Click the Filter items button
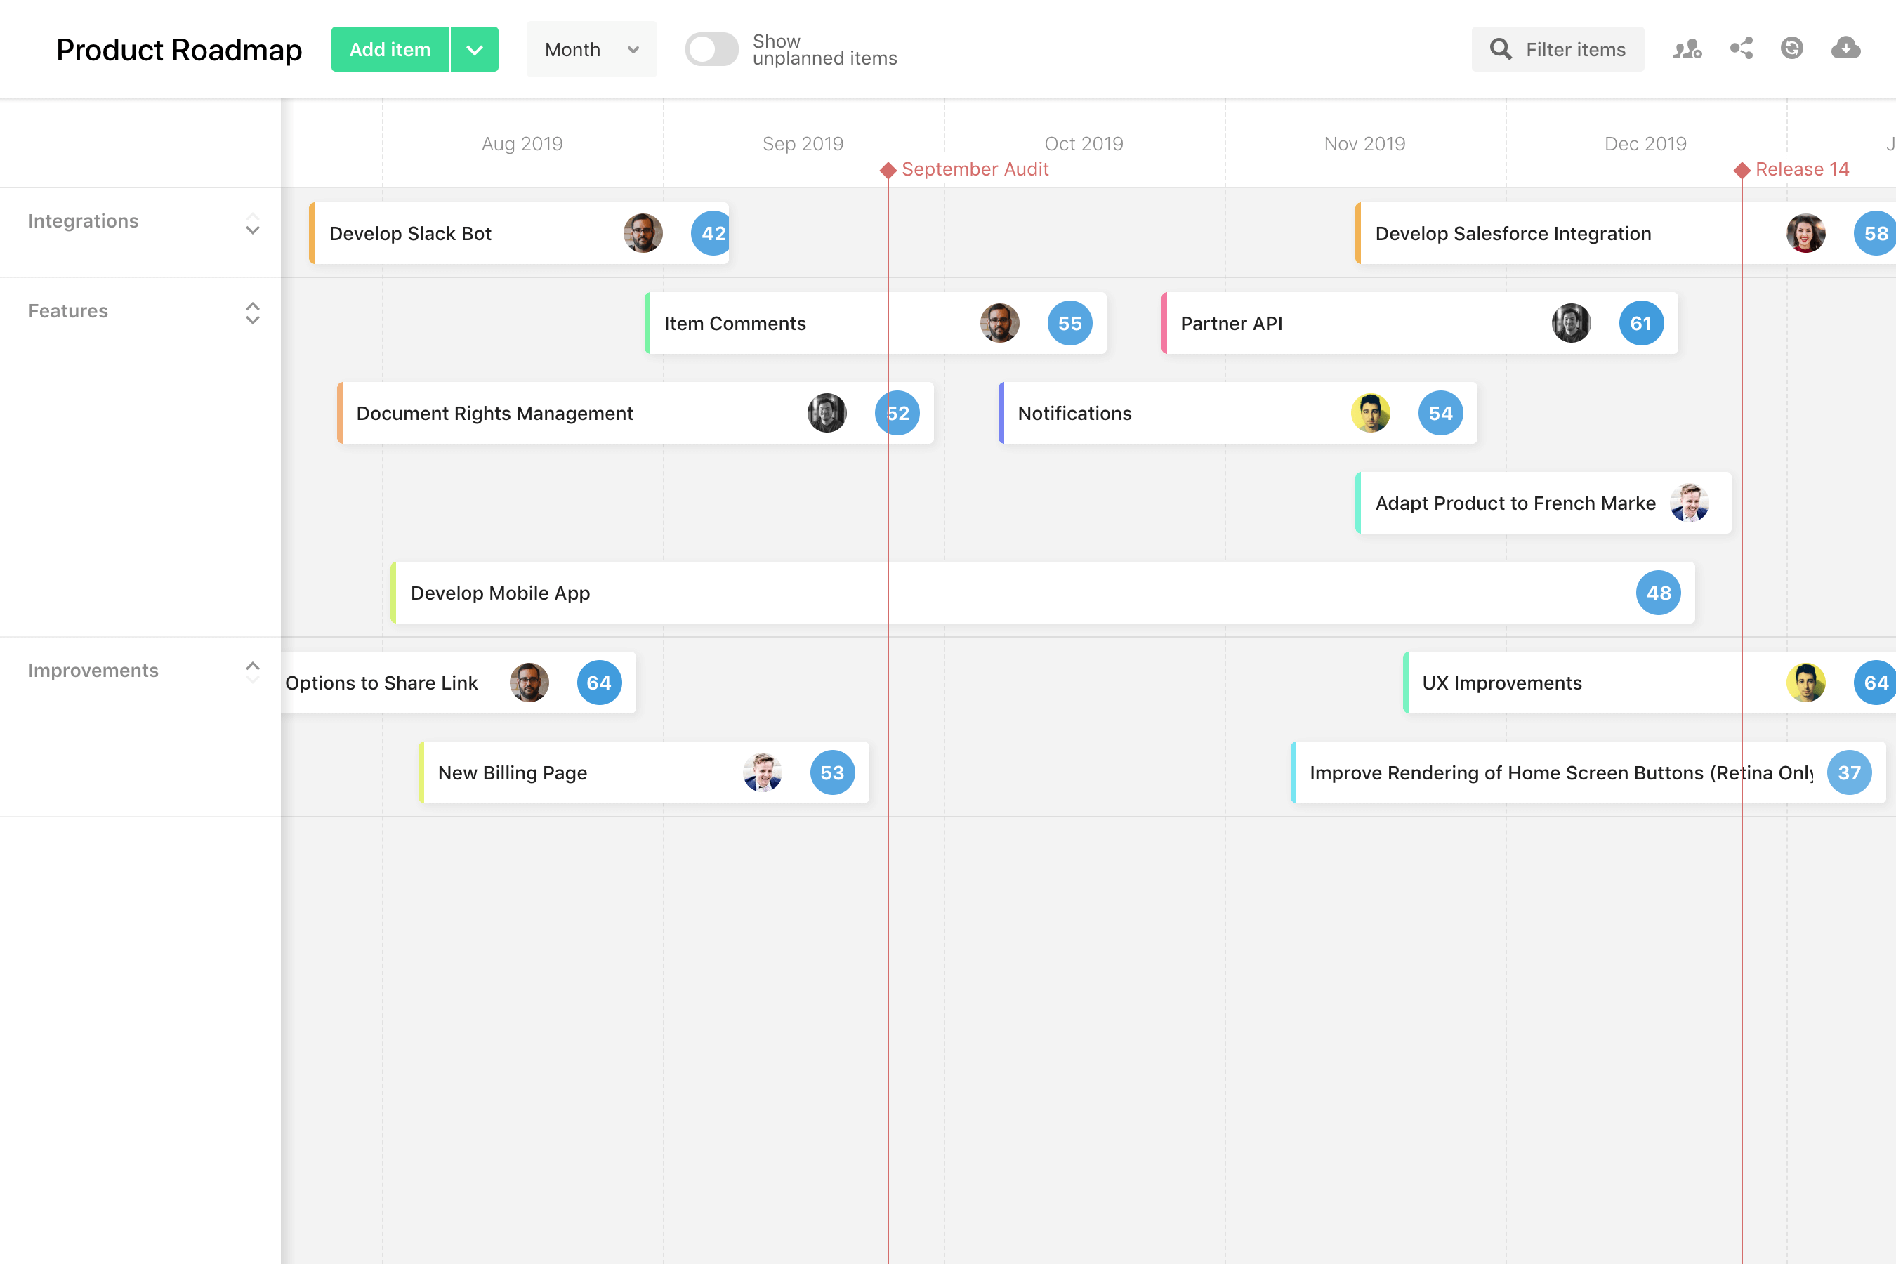 click(1558, 49)
